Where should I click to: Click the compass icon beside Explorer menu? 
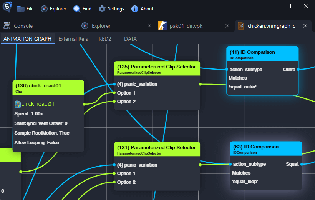tap(44, 9)
